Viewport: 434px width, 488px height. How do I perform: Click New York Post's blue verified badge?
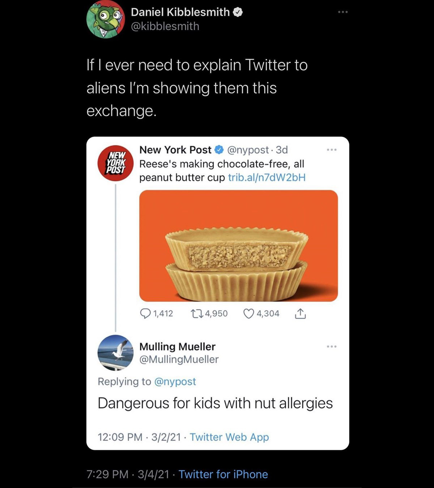click(x=219, y=149)
